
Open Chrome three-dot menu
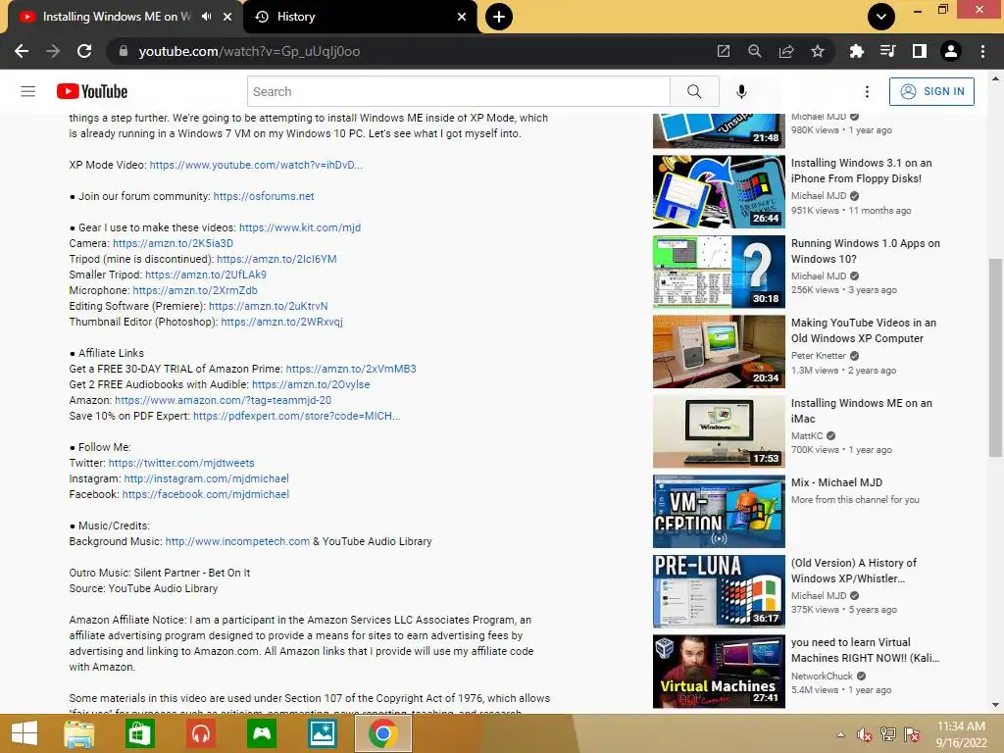coord(982,51)
